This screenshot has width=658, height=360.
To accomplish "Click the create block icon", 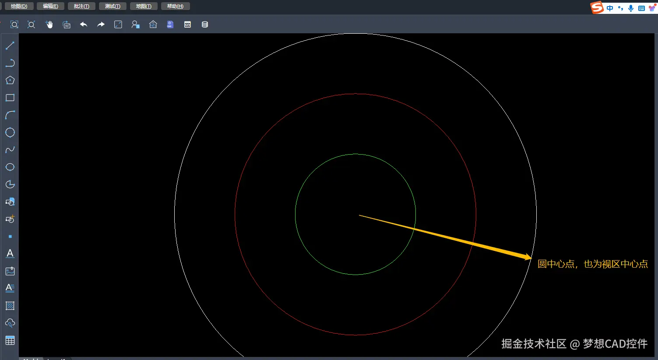I will pos(10,201).
